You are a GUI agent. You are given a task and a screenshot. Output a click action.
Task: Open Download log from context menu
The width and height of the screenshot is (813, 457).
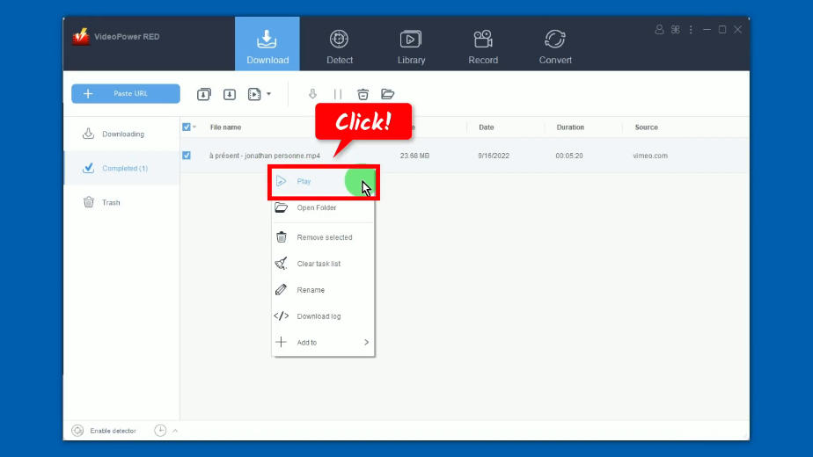pos(323,316)
